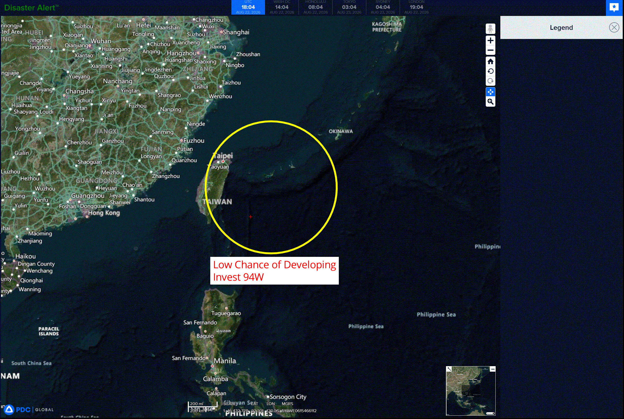624x419 pixels.
Task: Click the Wuhan city label
Action: pos(101,41)
